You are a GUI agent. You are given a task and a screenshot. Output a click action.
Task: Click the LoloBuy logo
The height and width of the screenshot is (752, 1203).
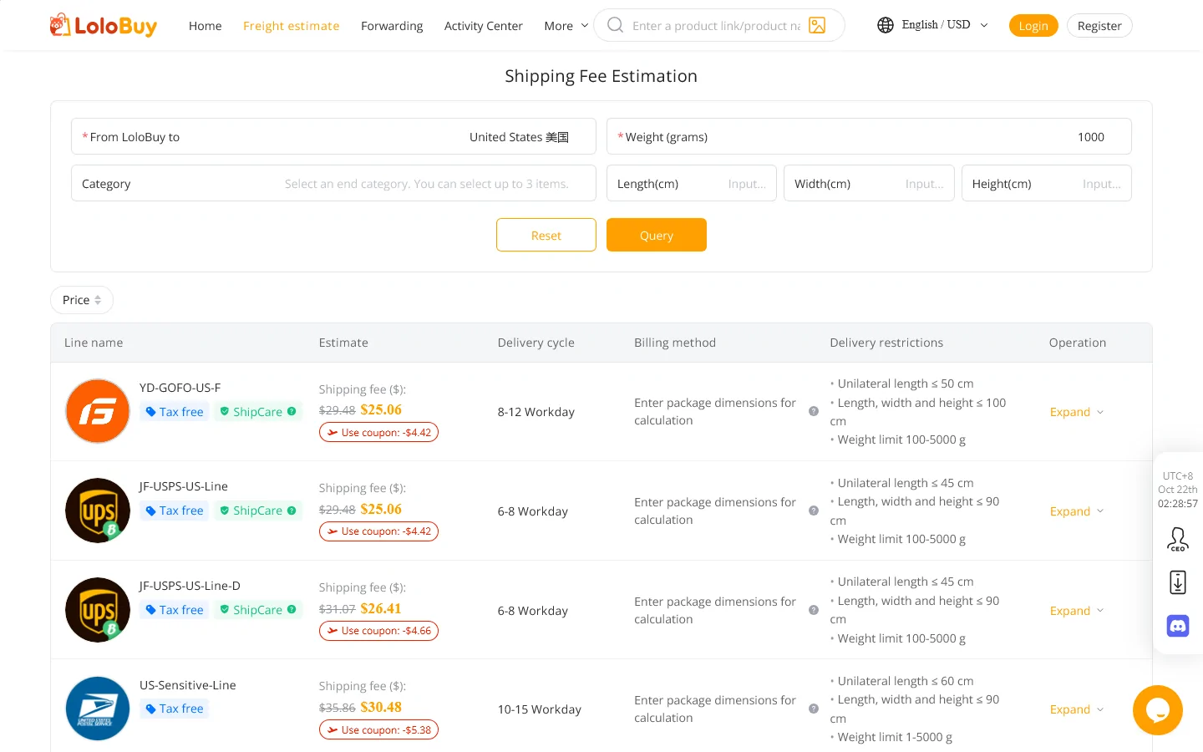click(103, 26)
